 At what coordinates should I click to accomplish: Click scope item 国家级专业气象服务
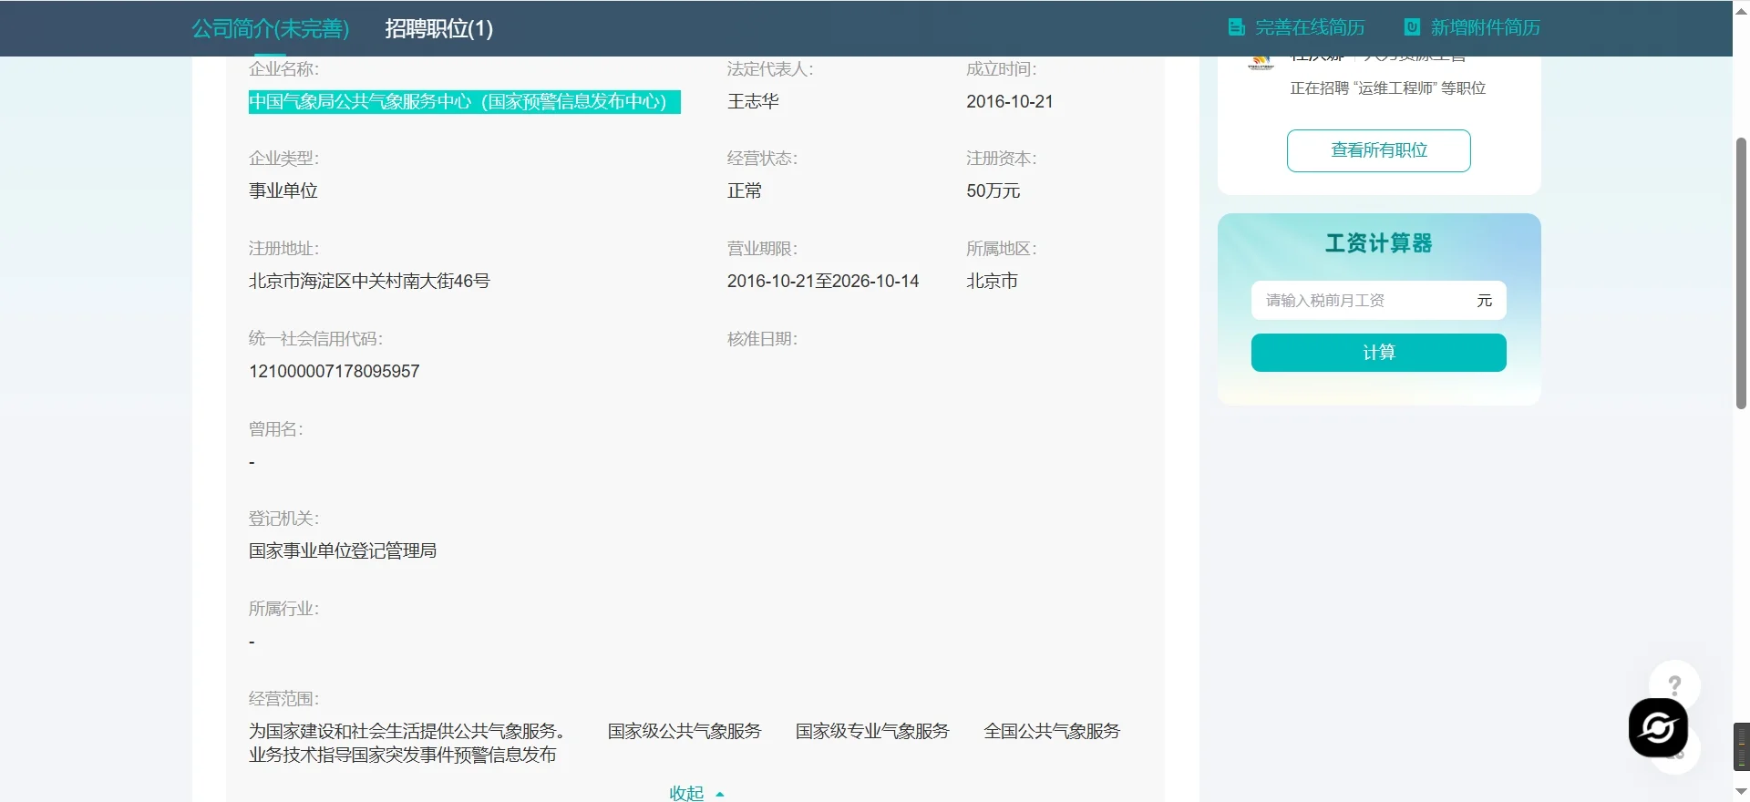pos(872,731)
